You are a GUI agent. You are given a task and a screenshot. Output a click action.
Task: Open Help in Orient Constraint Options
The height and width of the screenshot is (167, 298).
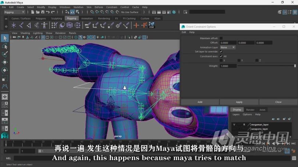(x=192, y=32)
